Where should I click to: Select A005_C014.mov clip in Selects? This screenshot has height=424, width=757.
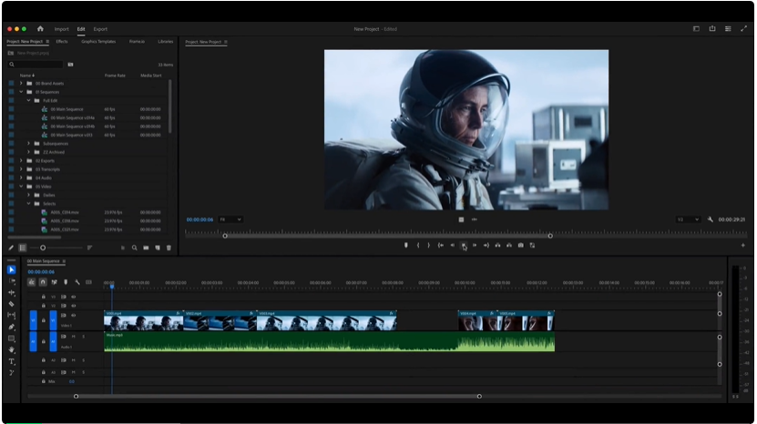point(65,212)
